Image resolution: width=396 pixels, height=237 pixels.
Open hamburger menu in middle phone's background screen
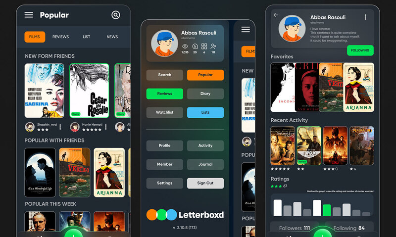[246, 30]
